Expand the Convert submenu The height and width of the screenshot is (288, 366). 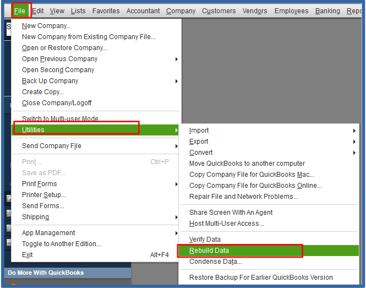269,153
